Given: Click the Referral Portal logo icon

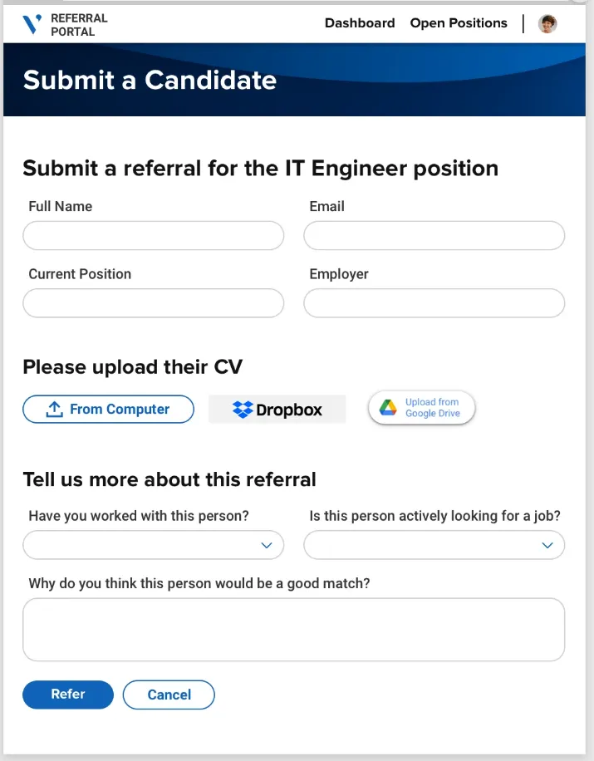Looking at the screenshot, I should (32, 24).
